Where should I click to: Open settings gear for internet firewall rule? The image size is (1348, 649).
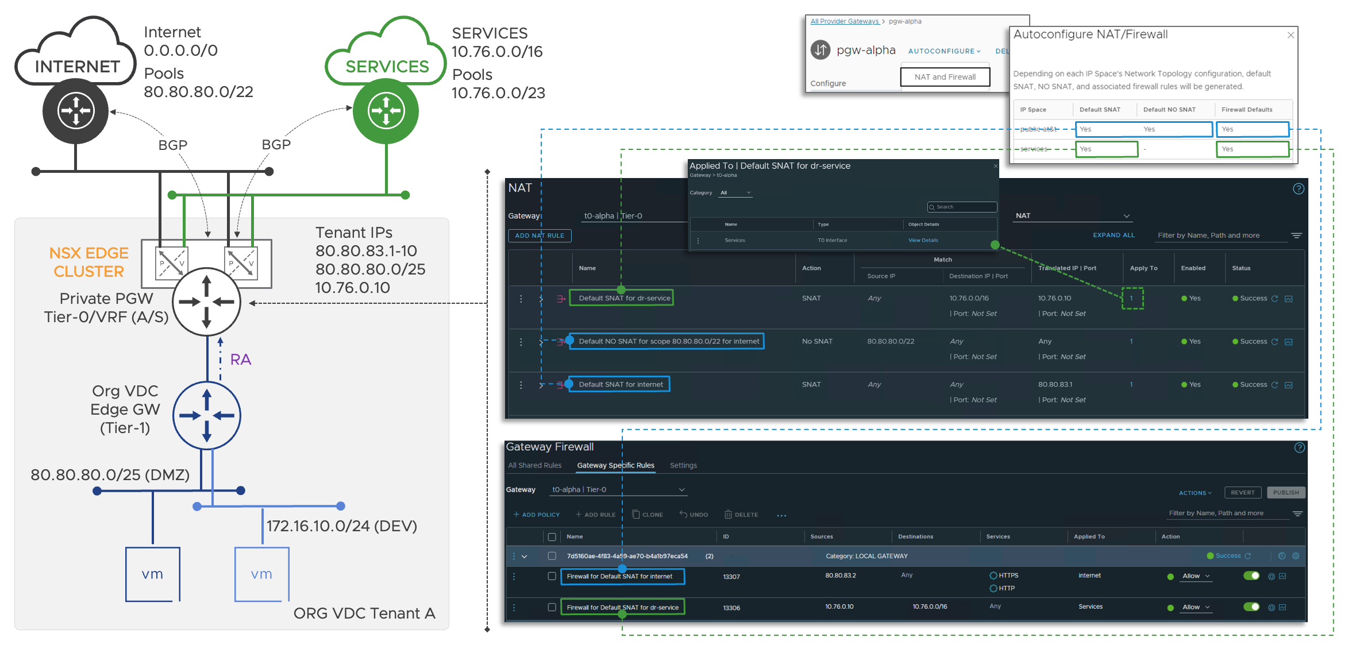1272,577
